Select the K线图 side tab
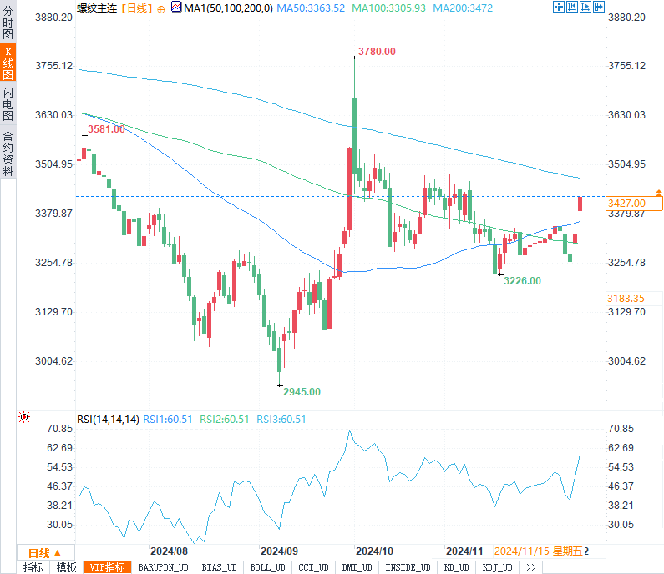The width and height of the screenshot is (664, 574). [8, 63]
